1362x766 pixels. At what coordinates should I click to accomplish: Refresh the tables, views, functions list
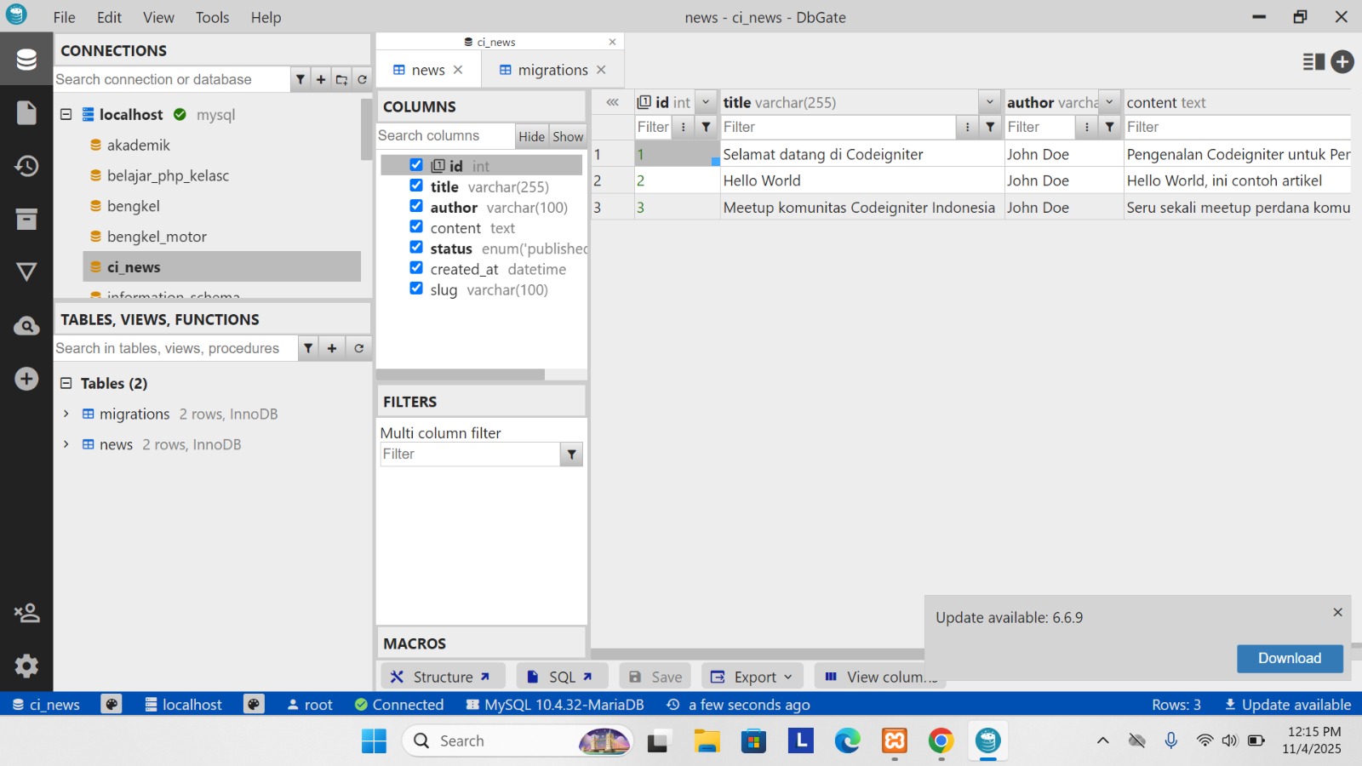[x=359, y=348]
